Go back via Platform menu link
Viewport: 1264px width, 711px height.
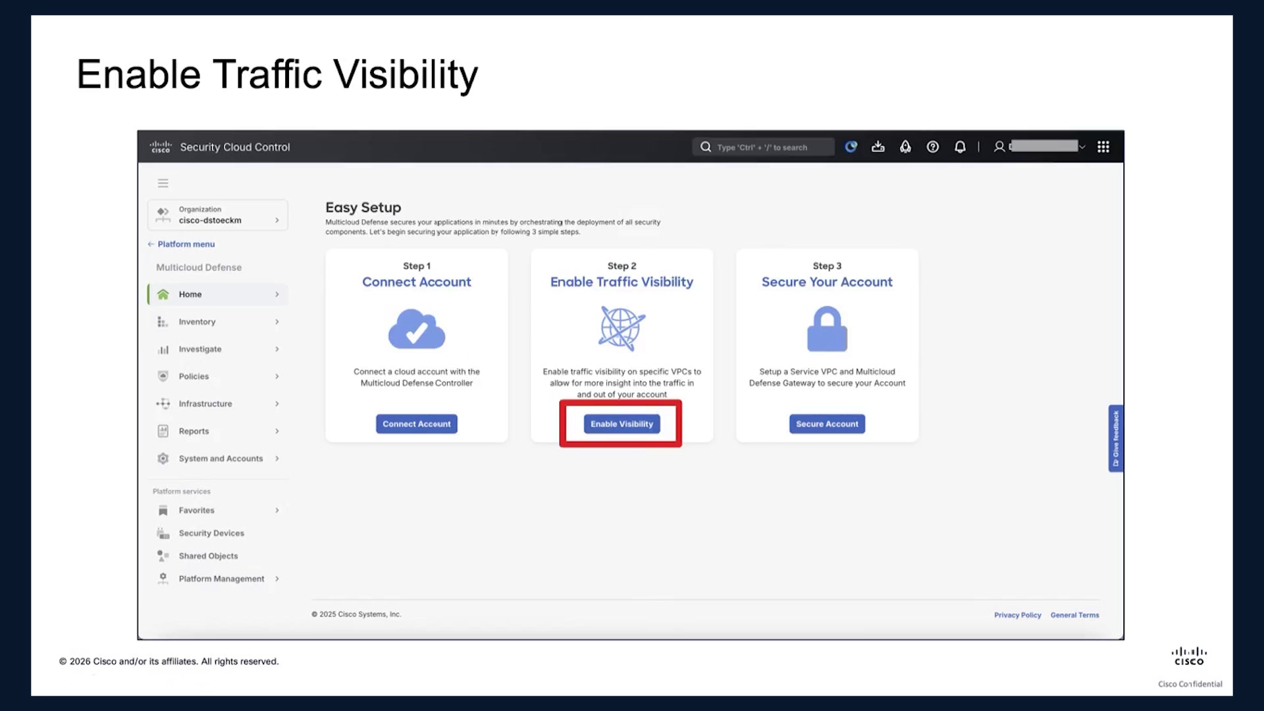[x=181, y=244]
